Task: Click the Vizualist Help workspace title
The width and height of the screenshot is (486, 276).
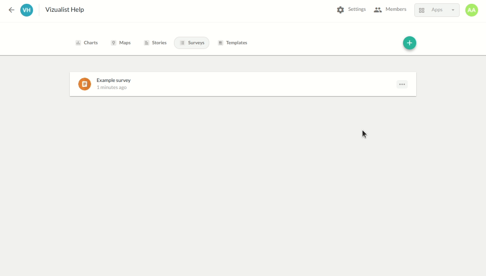Action: point(65,10)
